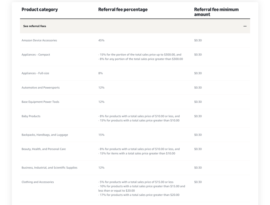Click the 'Appliances - Compact' category row
270x205 pixels.
click(x=36, y=55)
